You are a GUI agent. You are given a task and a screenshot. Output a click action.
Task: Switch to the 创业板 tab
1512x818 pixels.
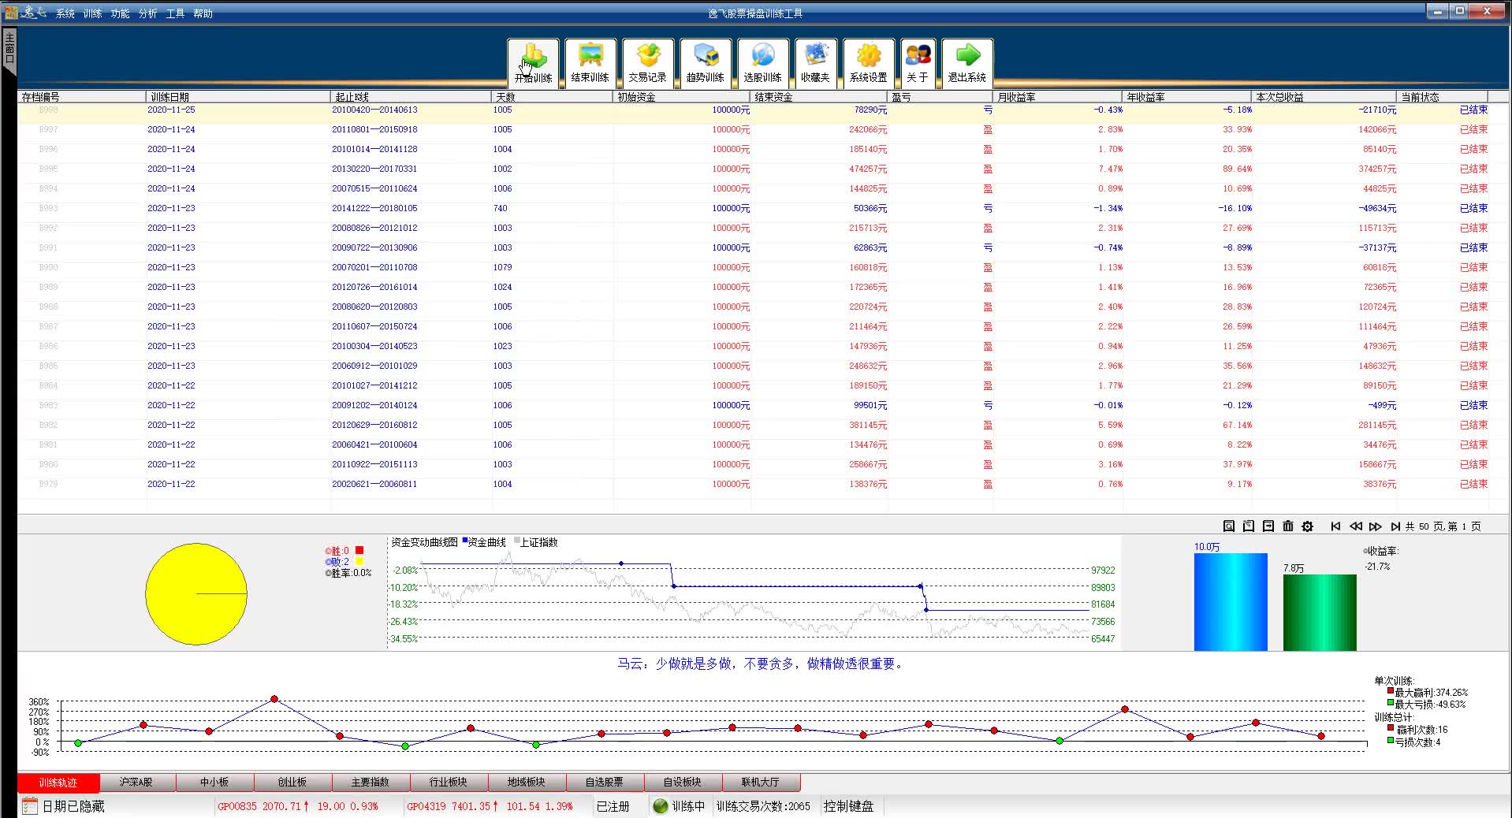(292, 782)
